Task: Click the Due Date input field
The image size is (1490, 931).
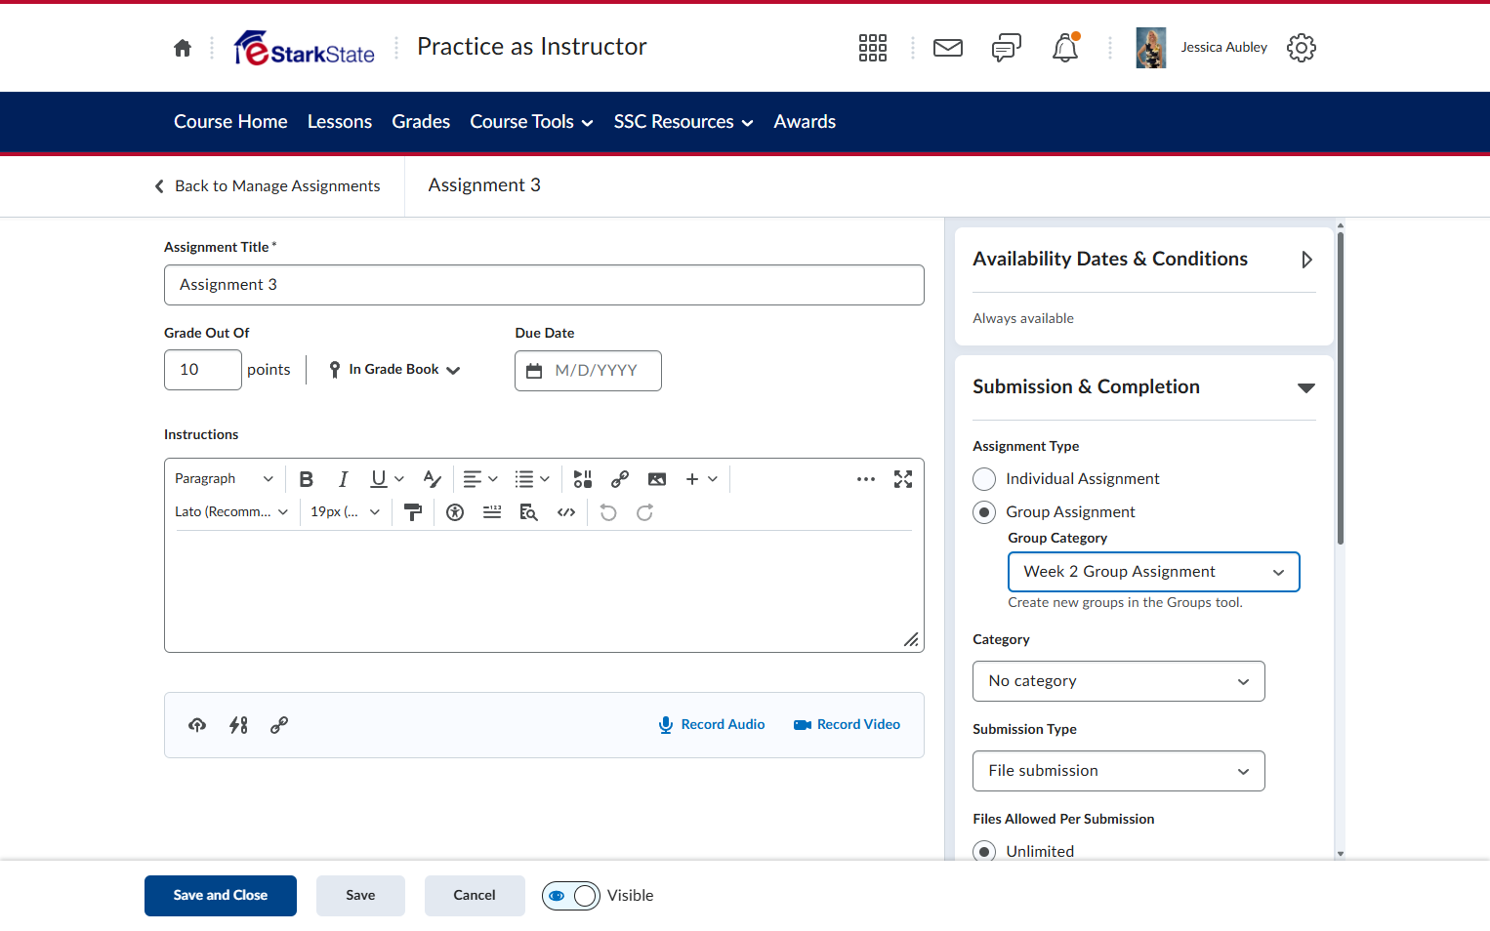Action: tap(588, 371)
